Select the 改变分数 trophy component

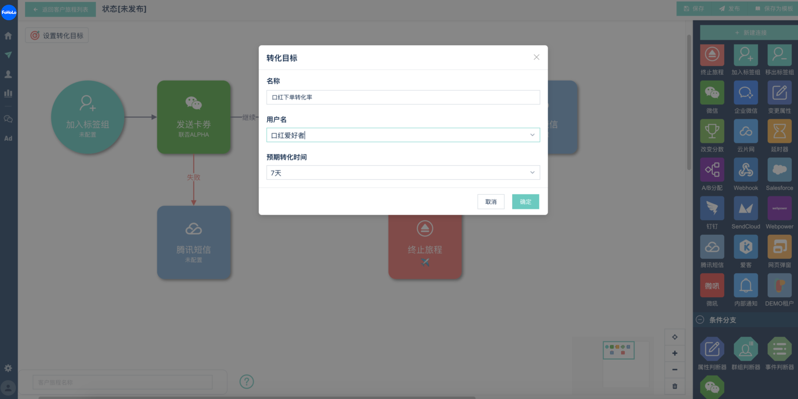tap(712, 131)
